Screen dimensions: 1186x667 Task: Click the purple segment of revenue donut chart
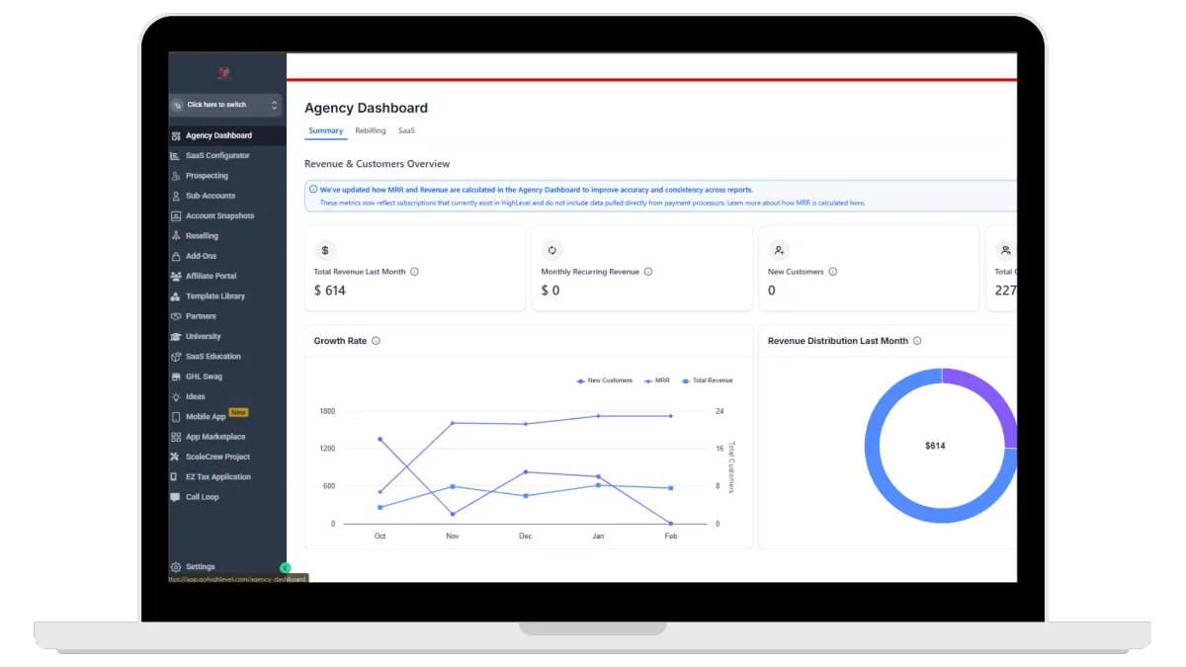[988, 395]
